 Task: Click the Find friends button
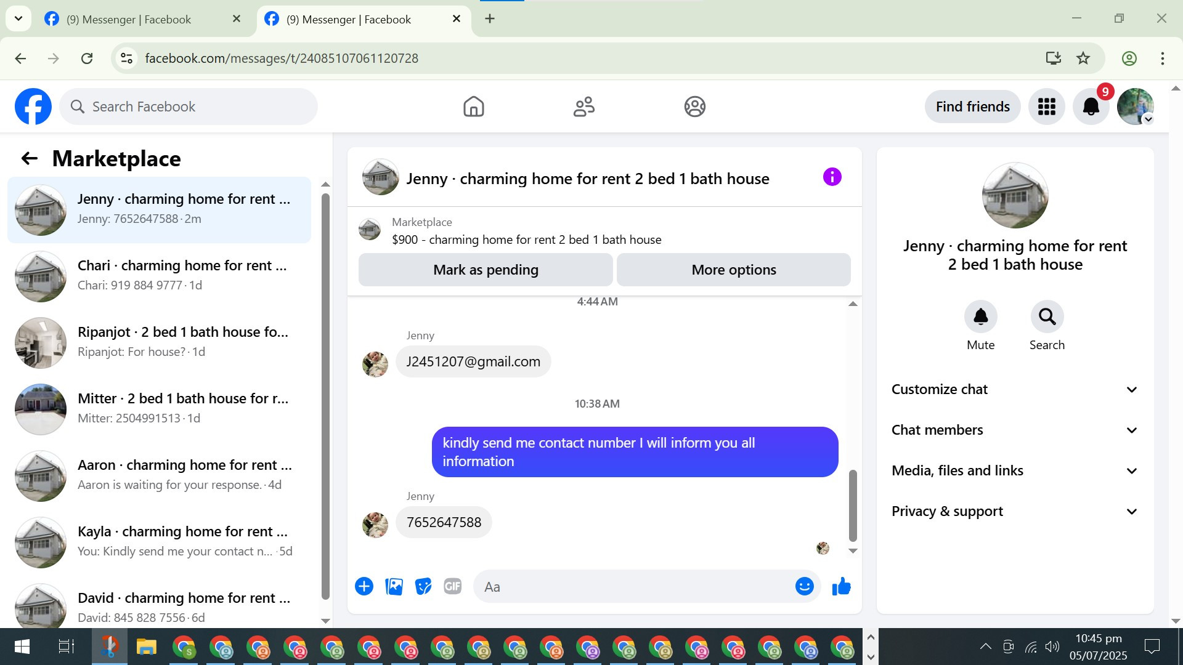click(972, 107)
